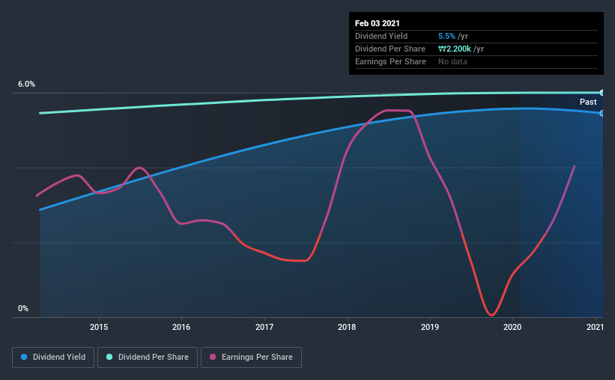The width and height of the screenshot is (615, 380).
Task: Click the tooltip Dividend Per Share label
Action: pos(390,49)
